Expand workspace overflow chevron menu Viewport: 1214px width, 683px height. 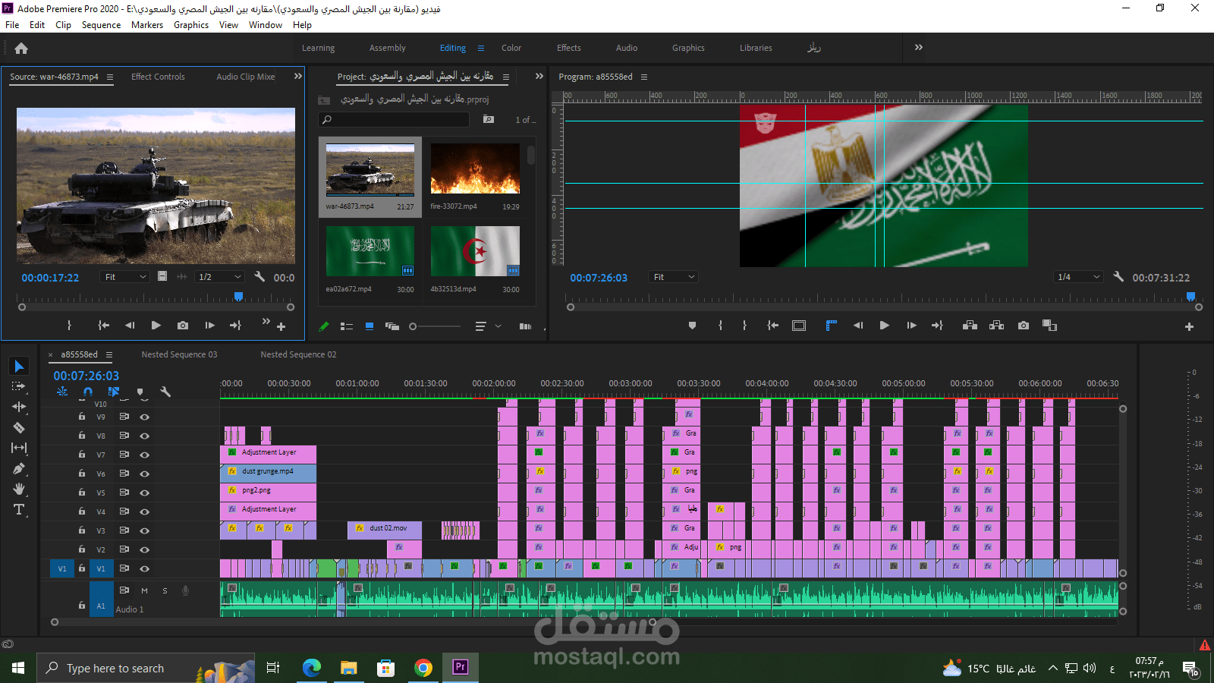(919, 47)
